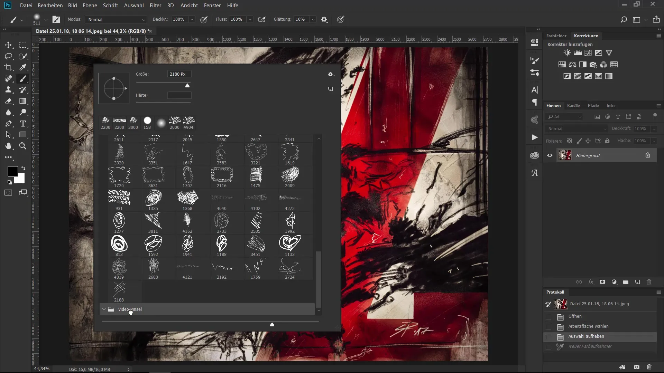Image resolution: width=664 pixels, height=373 pixels.
Task: Open the Bearbeiten menu
Action: coord(50,6)
